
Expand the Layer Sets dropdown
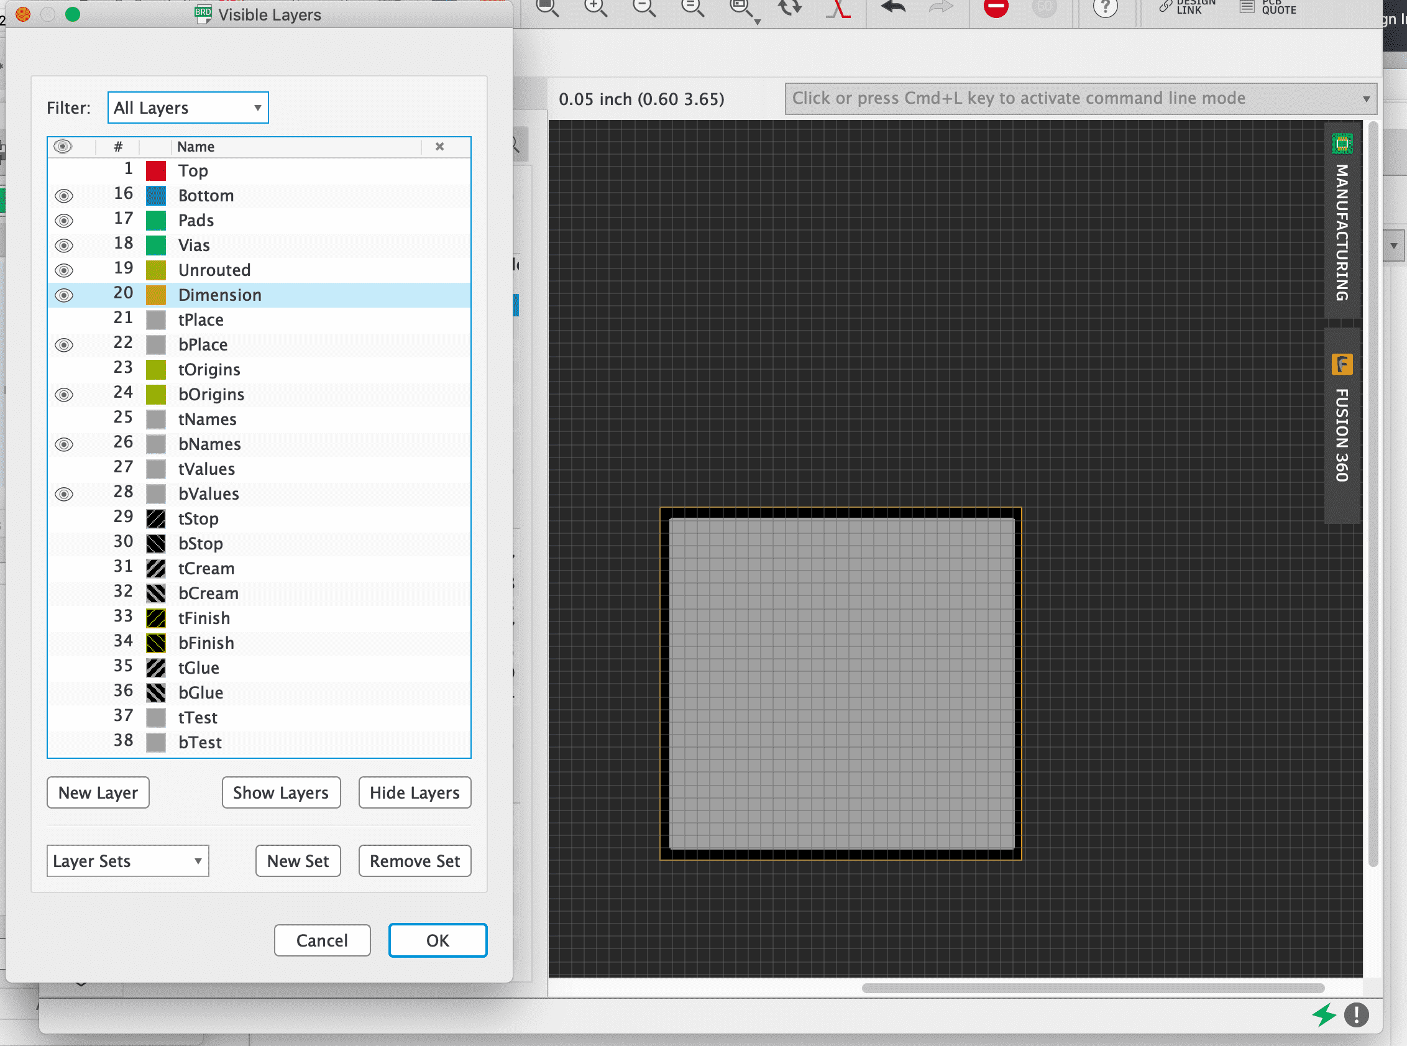click(x=127, y=861)
